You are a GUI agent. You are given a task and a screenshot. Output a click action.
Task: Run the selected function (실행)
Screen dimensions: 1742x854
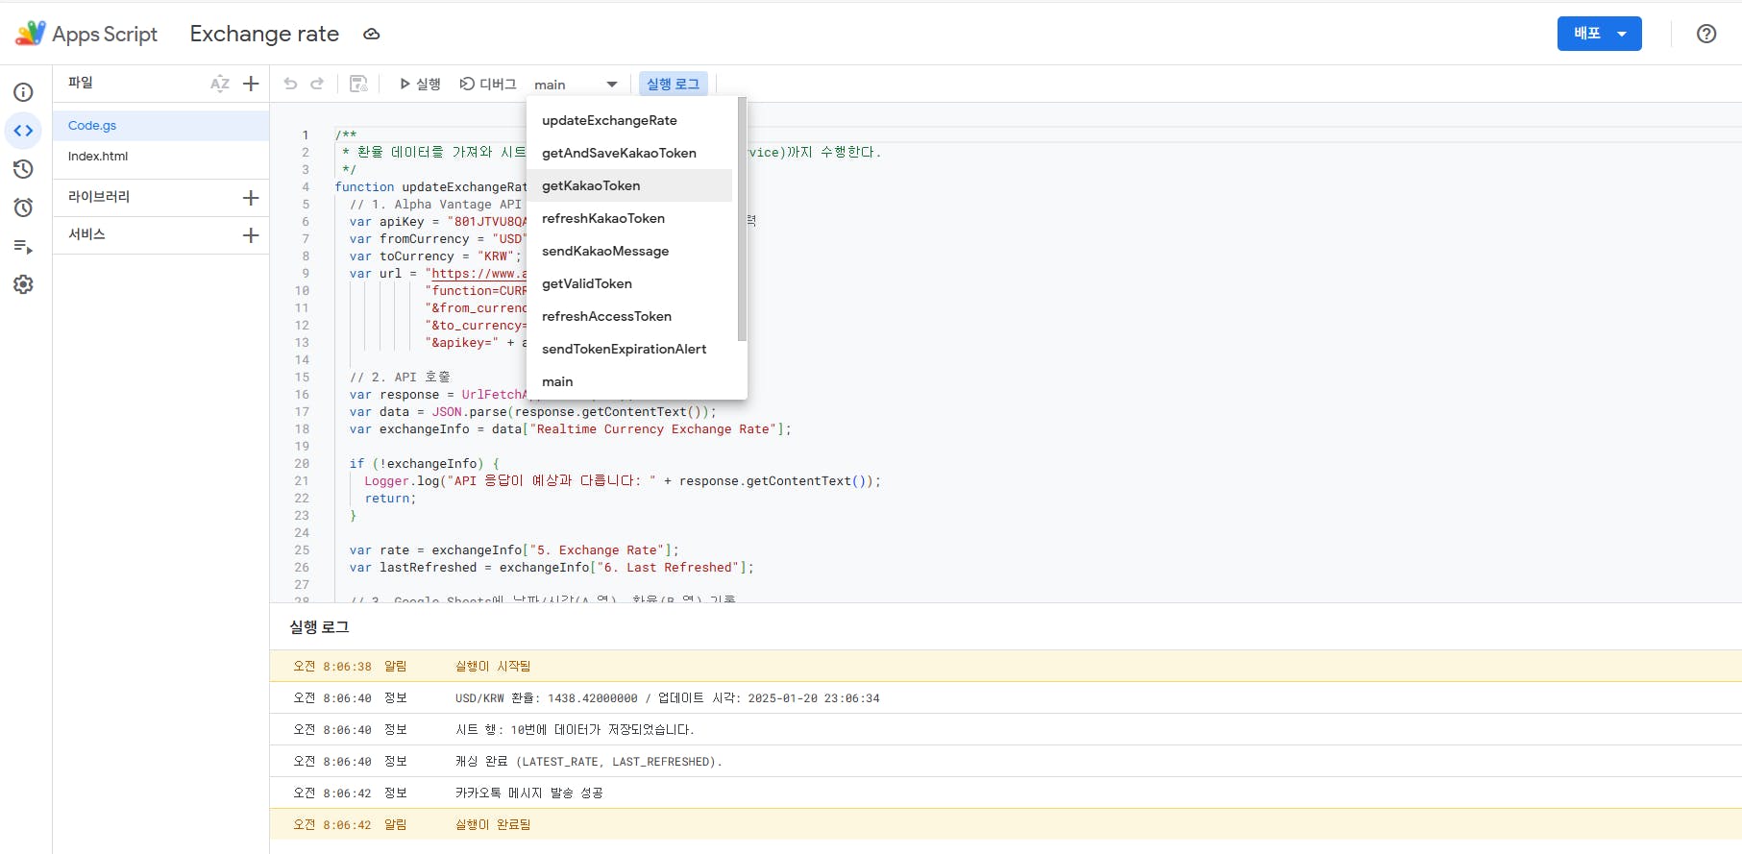click(x=420, y=85)
